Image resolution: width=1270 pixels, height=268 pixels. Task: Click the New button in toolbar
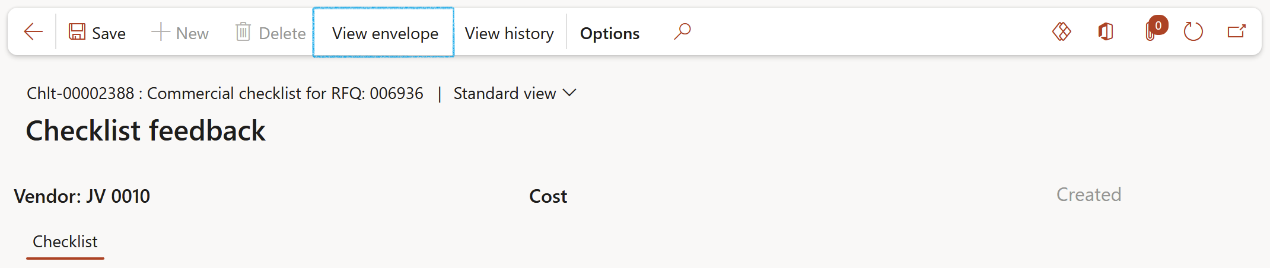[x=180, y=33]
